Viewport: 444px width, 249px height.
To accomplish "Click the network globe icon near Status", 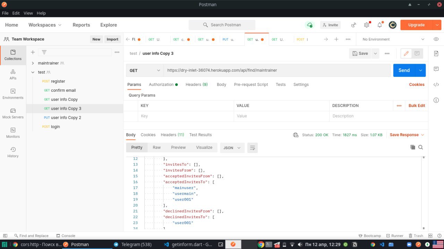I will click(x=296, y=135).
